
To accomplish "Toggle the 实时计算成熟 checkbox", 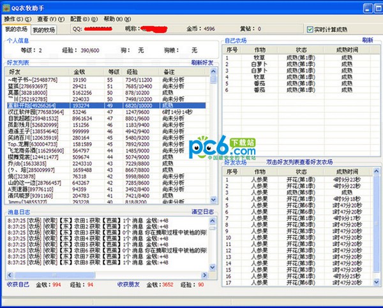I will [x=310, y=29].
